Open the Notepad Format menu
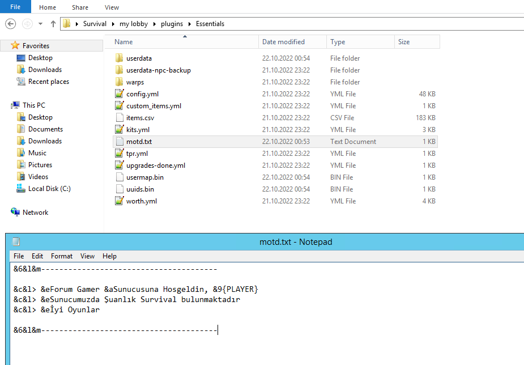524x365 pixels. click(x=62, y=256)
